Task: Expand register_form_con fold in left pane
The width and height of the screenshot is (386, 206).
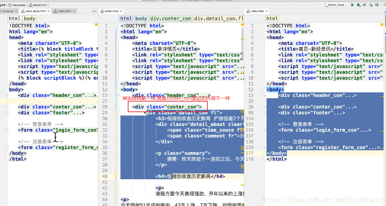Action: pyautogui.click(x=7, y=147)
